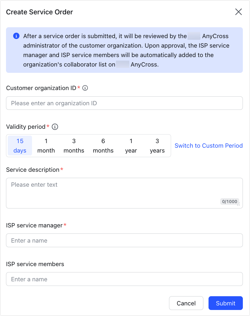Click the info icon beside Validity period

pyautogui.click(x=55, y=127)
